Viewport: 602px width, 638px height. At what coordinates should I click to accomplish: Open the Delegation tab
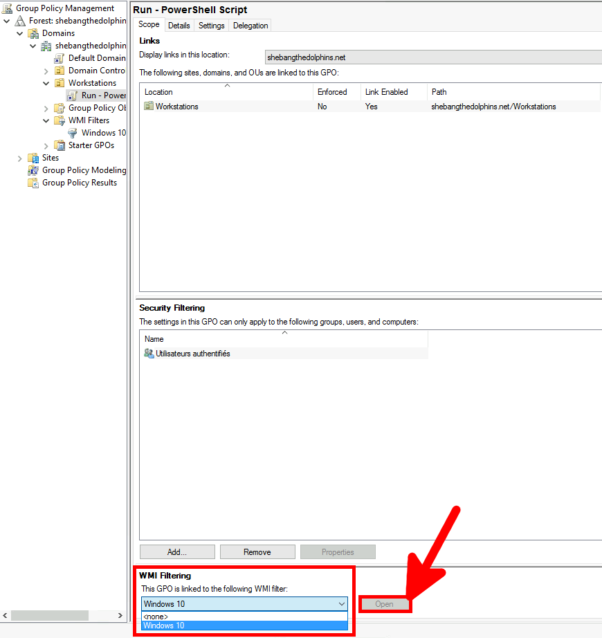tap(250, 25)
